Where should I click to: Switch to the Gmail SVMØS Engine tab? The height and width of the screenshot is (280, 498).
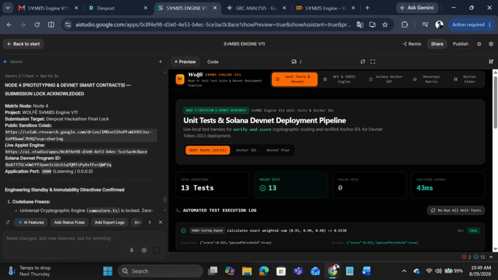tap(48, 8)
